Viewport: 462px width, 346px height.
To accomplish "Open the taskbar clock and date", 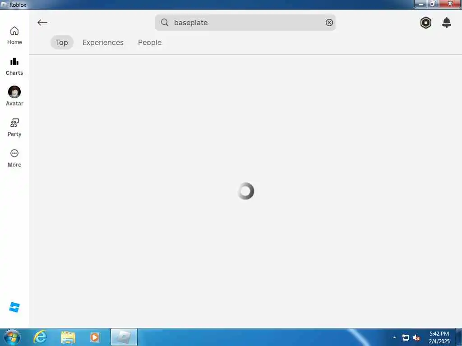I will pos(439,337).
